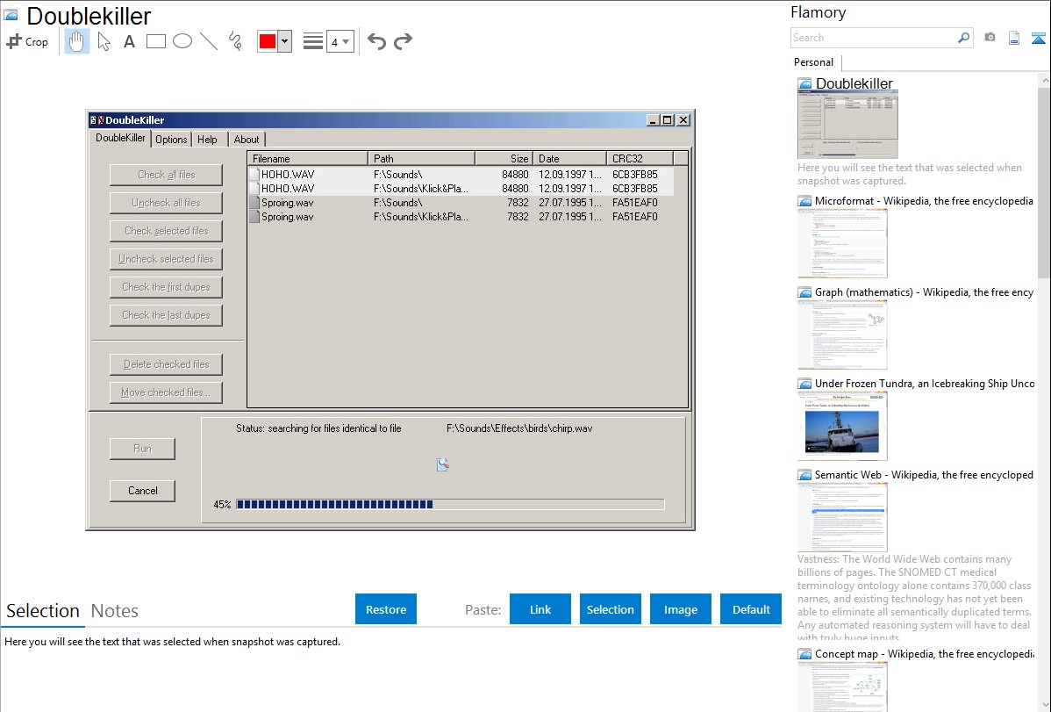This screenshot has height=712, width=1051.
Task: Click the Concept map snapshot title
Action: coord(925,653)
